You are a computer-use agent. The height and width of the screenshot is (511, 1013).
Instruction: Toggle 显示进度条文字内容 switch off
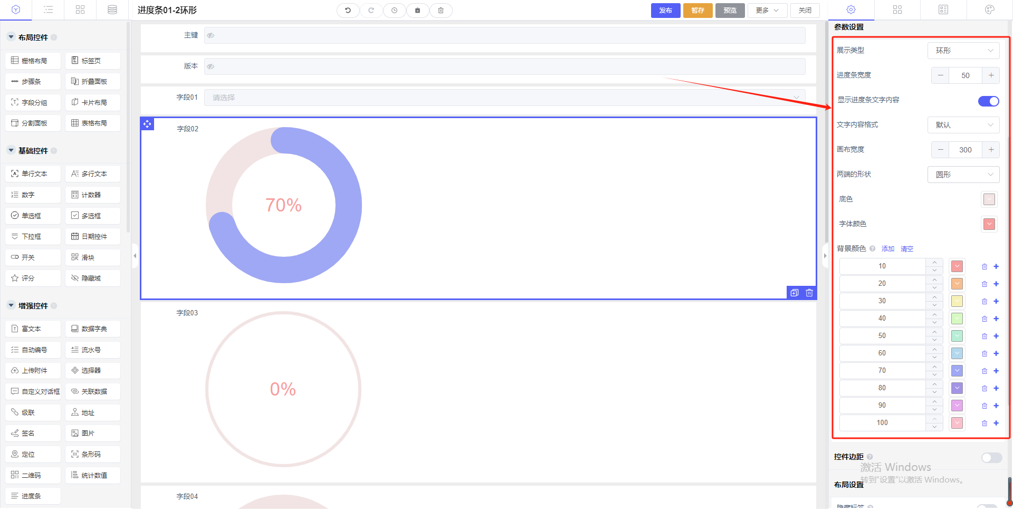tap(988, 101)
